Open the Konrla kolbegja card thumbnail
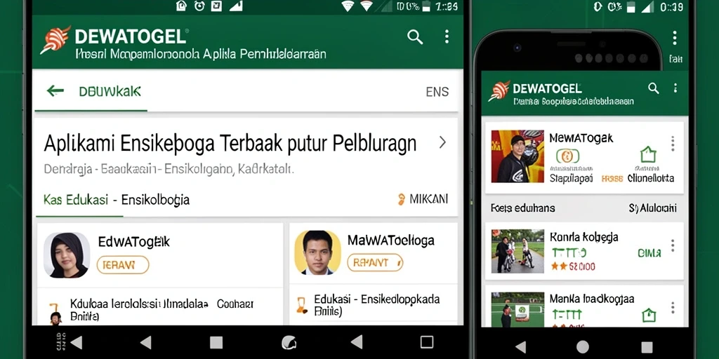This screenshot has height=359, width=719. [x=517, y=252]
